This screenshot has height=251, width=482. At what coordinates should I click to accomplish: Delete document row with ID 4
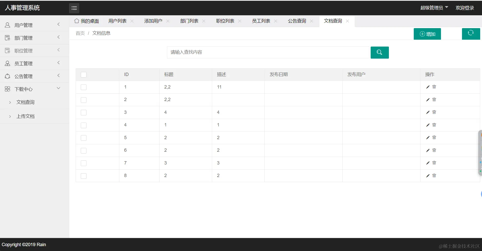point(434,125)
